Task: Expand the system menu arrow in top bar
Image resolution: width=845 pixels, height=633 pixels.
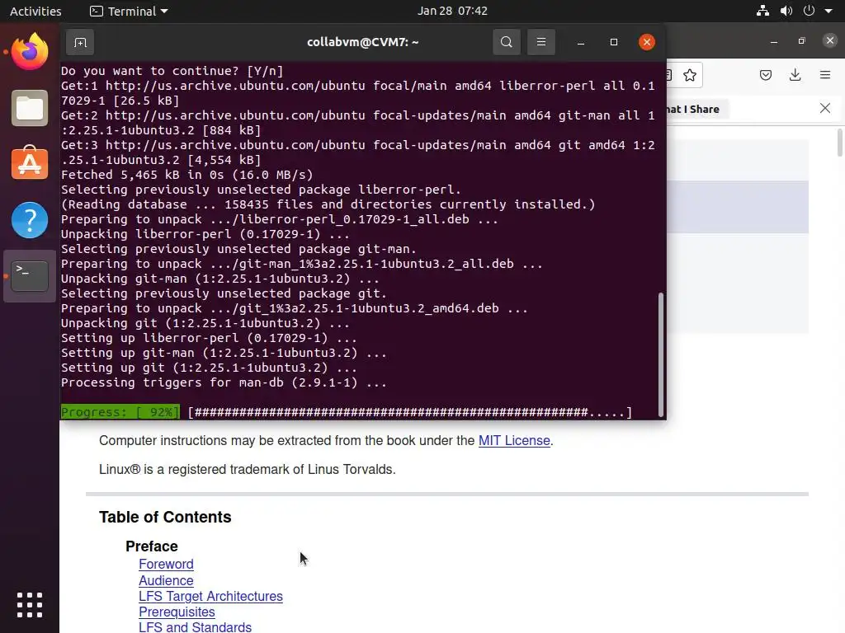Action: [828, 11]
